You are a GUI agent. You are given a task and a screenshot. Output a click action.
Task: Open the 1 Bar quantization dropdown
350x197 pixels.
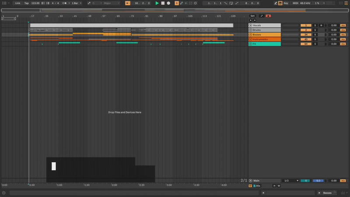point(76,3)
